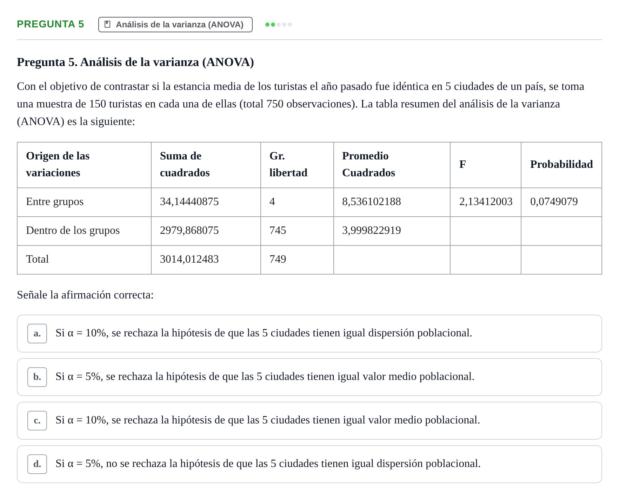Click the probability value 0,0749079
The height and width of the screenshot is (500, 619).
tap(554, 202)
